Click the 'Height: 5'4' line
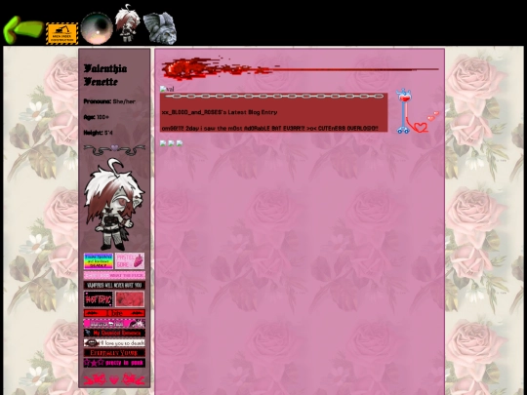527x395 pixels. [99, 133]
